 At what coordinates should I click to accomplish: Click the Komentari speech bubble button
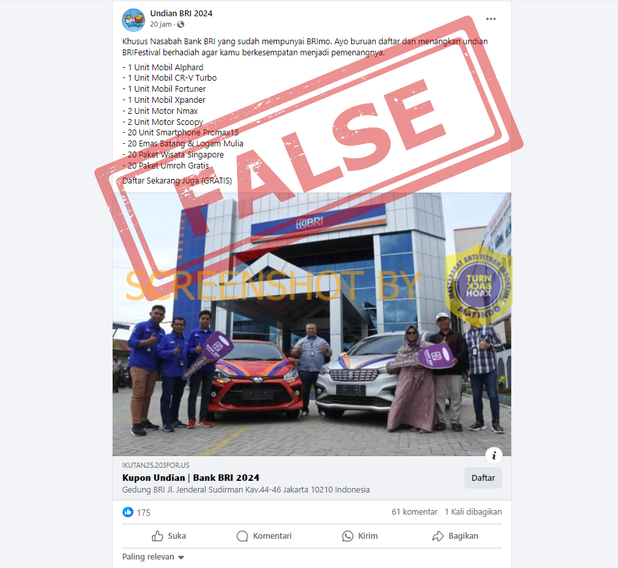click(264, 536)
